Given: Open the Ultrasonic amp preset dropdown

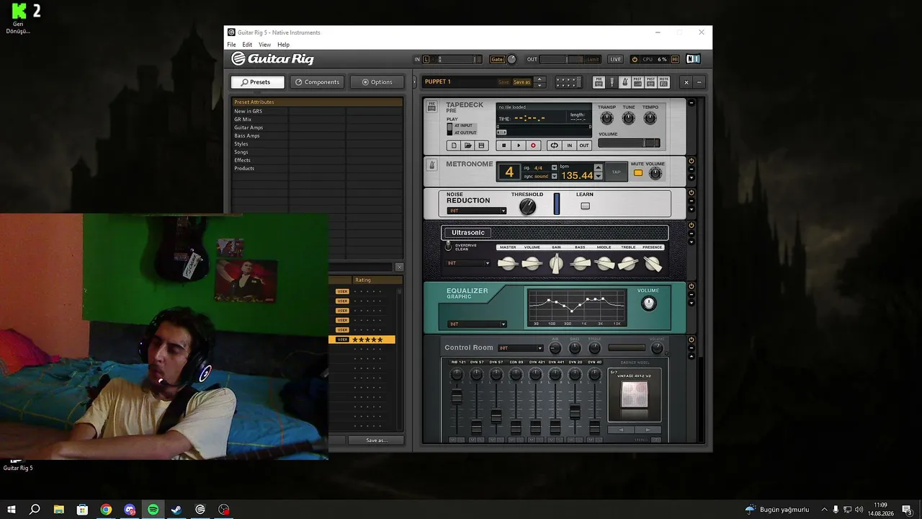Looking at the screenshot, I should point(468,263).
